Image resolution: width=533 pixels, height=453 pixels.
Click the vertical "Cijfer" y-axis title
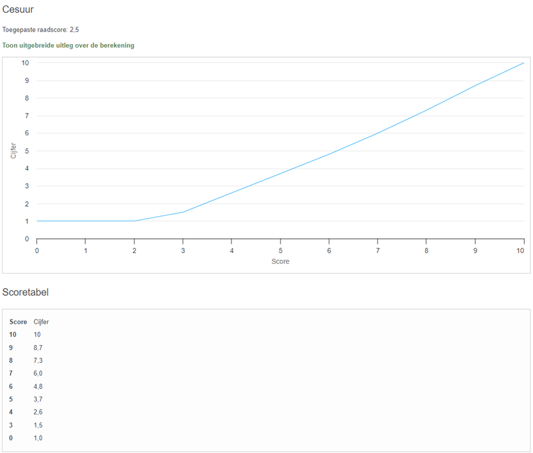(14, 151)
